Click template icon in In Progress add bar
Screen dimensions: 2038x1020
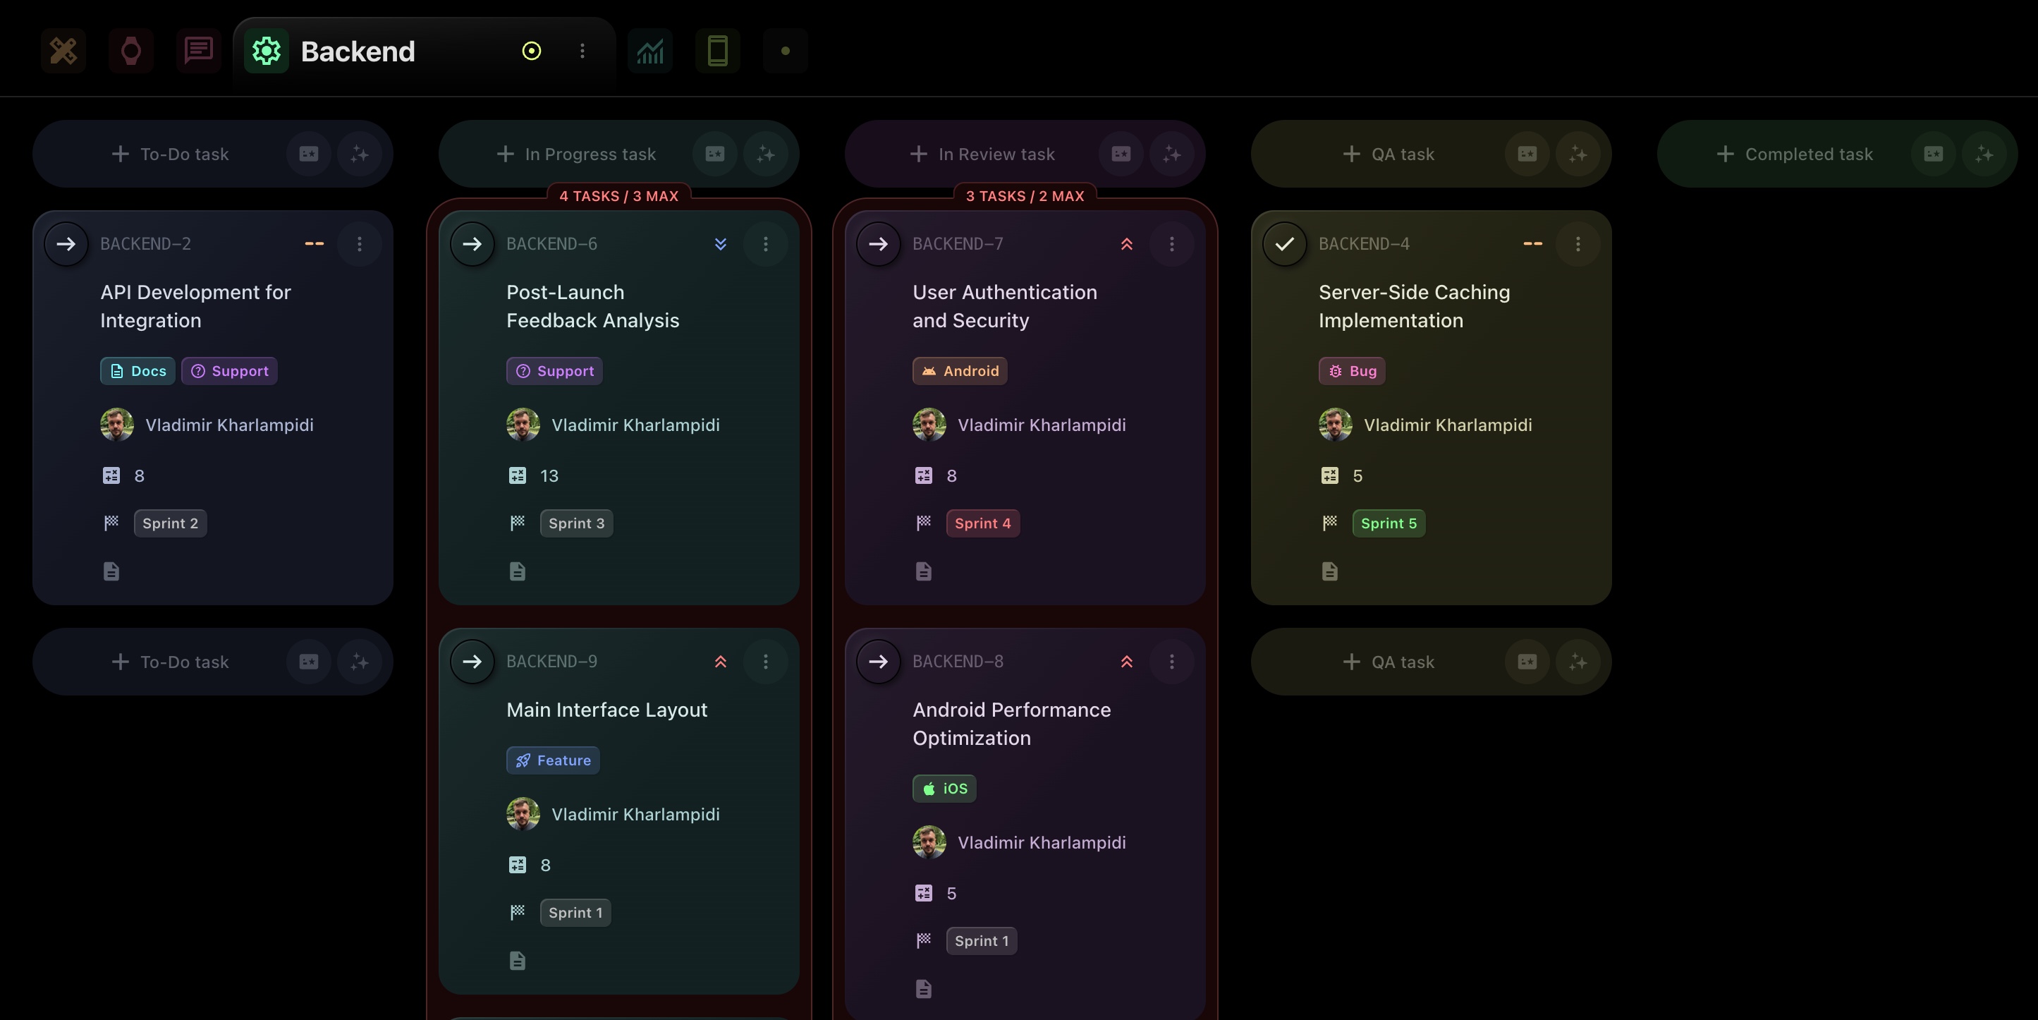pyautogui.click(x=714, y=154)
